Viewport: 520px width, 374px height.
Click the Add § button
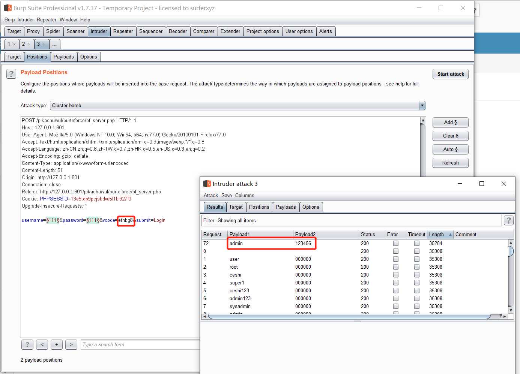[451, 123]
